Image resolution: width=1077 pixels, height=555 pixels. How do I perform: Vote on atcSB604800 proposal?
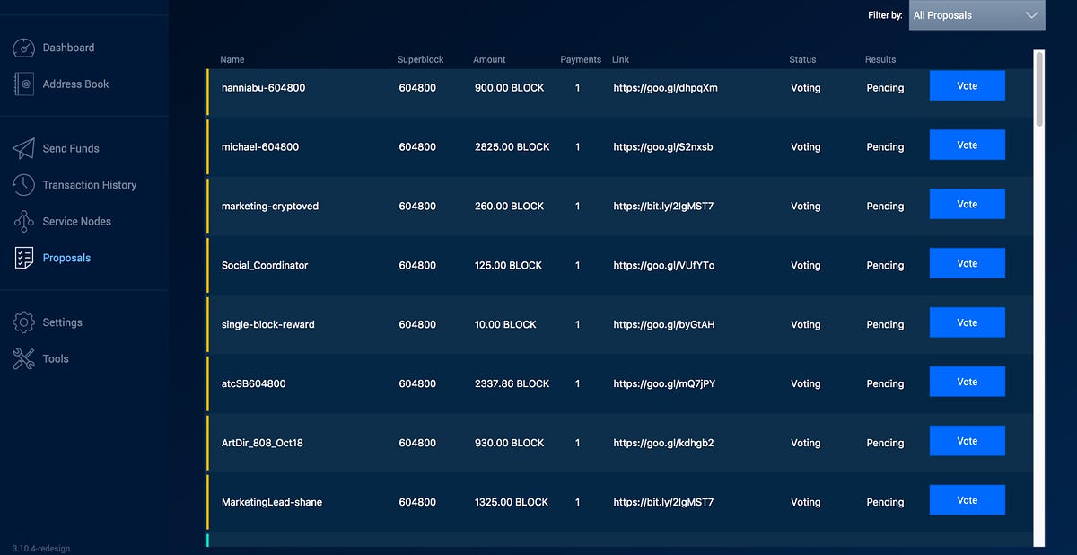pos(967,383)
